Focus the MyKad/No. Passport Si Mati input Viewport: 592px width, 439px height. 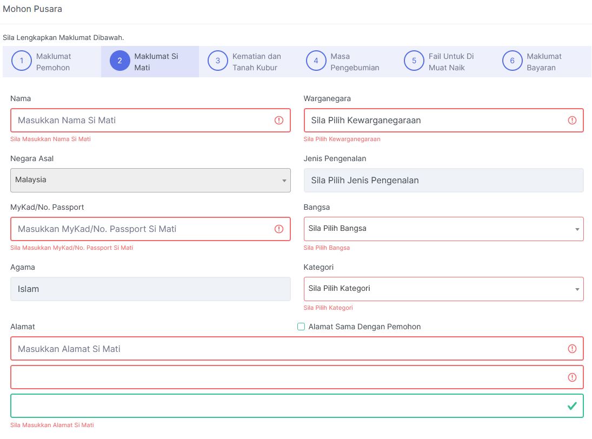tap(141, 229)
